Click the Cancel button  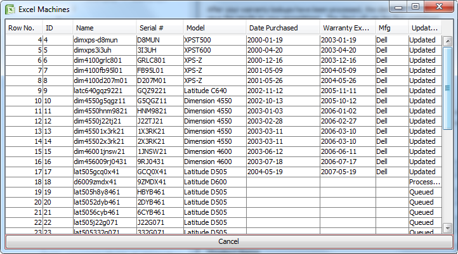click(229, 241)
